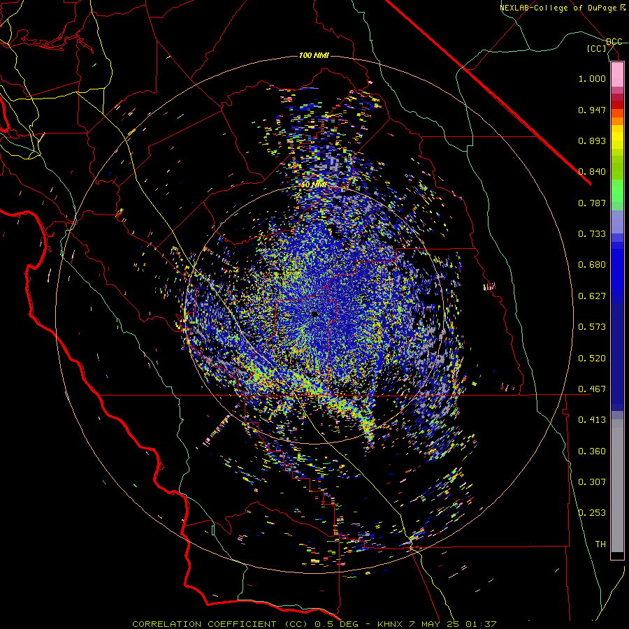This screenshot has height=629, width=629.
Task: Pick the pink color at colorbar top
Action: point(617,74)
